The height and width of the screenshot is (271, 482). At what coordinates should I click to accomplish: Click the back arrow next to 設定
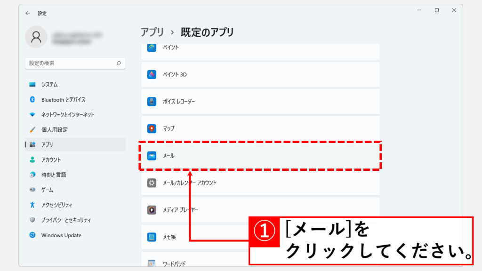[28, 13]
